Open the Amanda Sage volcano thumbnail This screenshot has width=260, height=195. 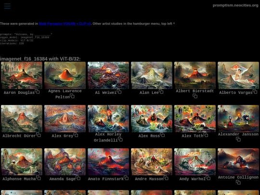[65, 162]
